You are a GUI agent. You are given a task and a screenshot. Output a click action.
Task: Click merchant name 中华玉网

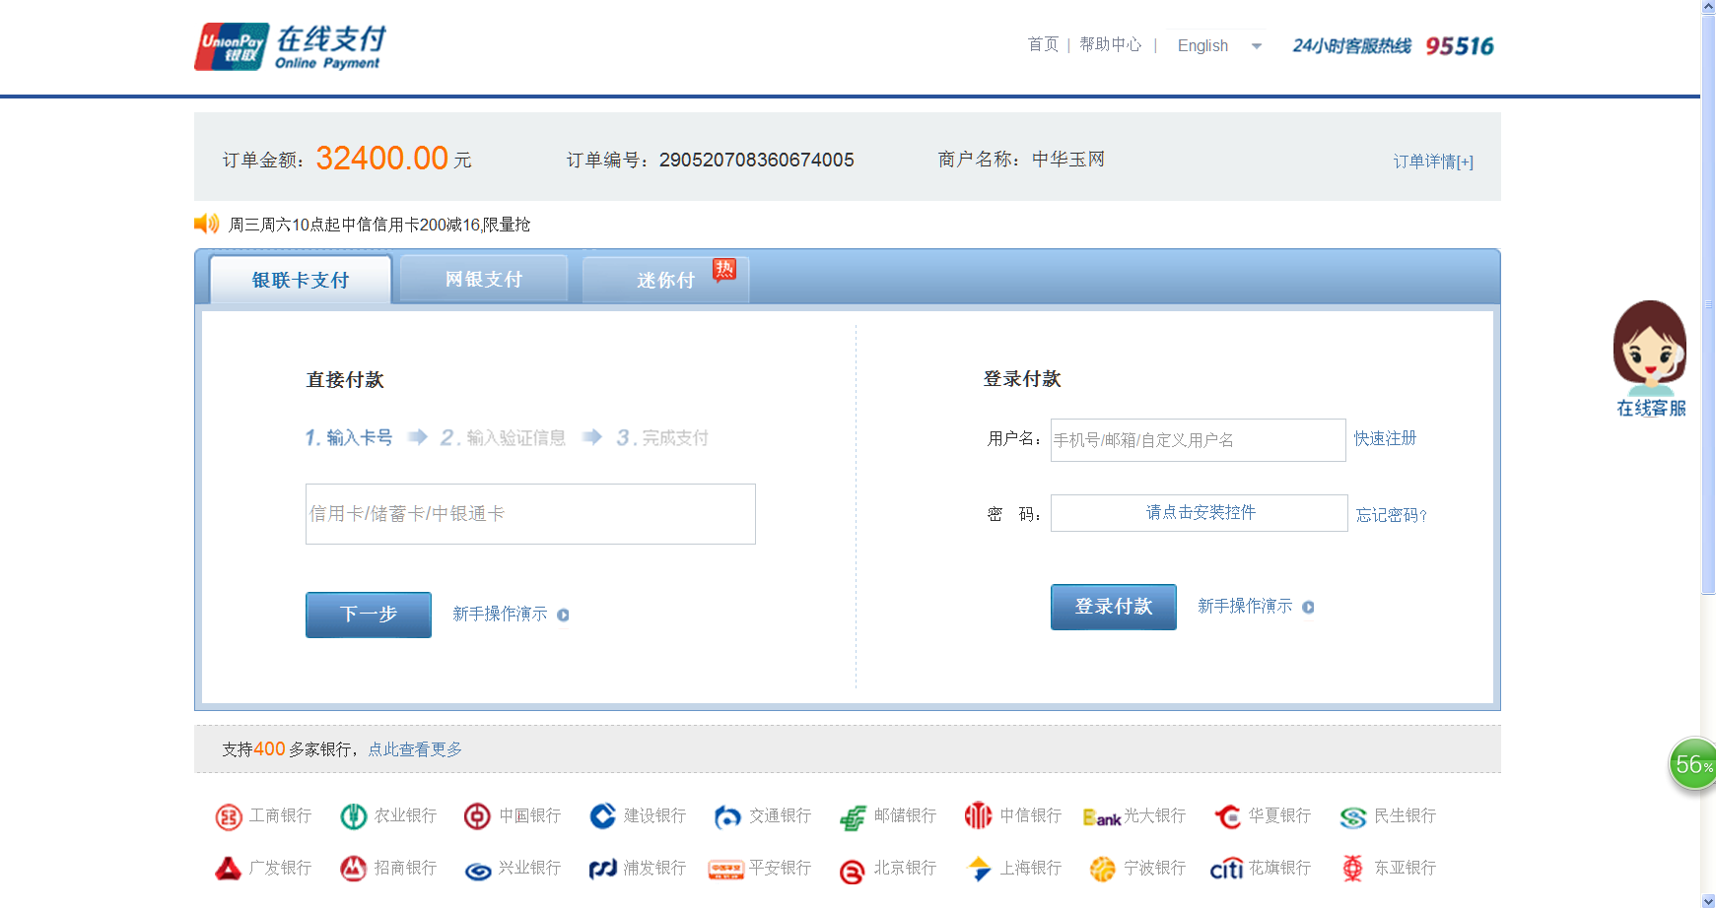click(x=1068, y=160)
